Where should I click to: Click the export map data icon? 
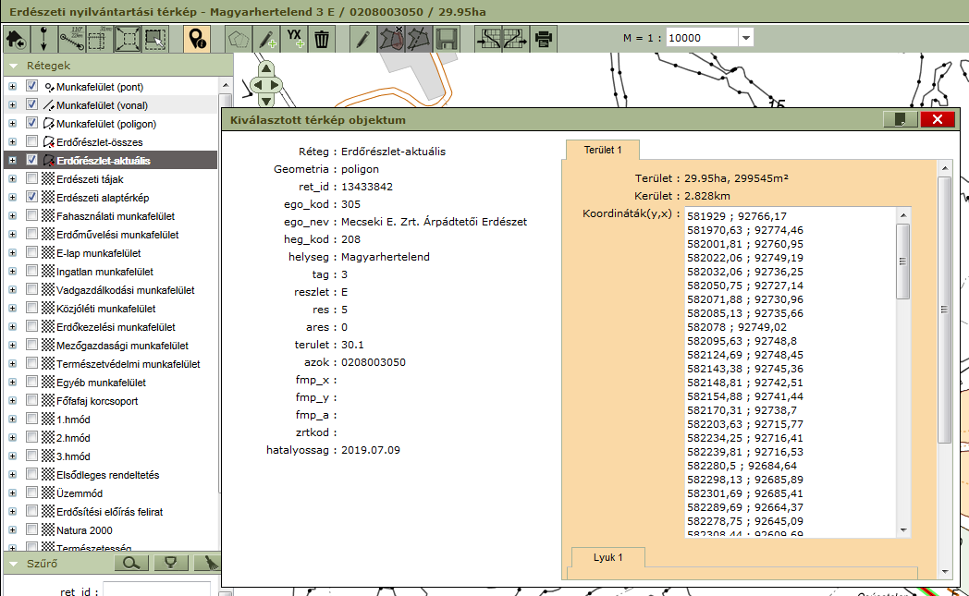pyautogui.click(x=515, y=39)
